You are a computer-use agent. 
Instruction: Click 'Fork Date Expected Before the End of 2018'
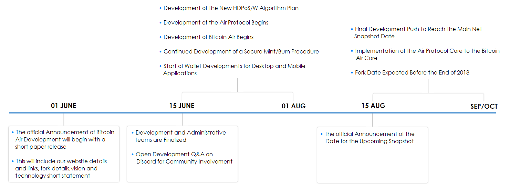(412, 73)
